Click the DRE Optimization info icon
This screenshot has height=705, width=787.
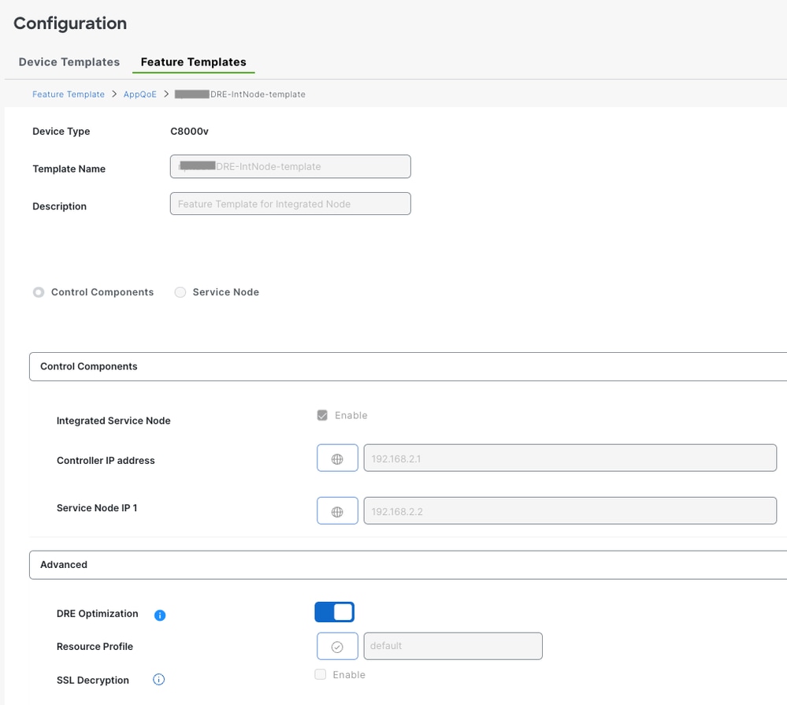(x=160, y=615)
